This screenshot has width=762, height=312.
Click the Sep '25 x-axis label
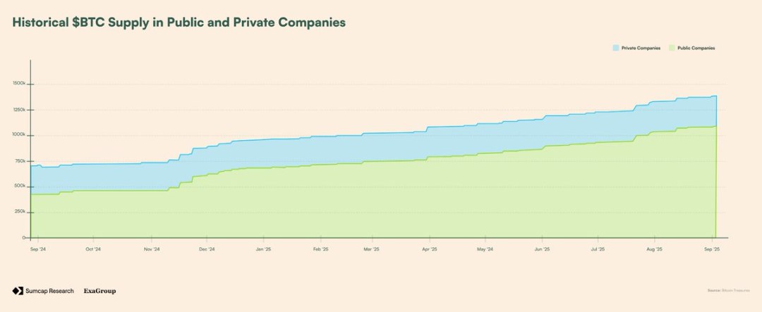pos(712,249)
